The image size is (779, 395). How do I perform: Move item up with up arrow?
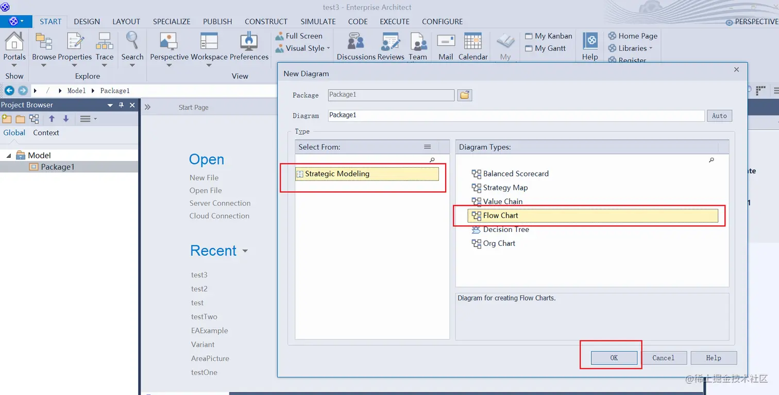52,119
